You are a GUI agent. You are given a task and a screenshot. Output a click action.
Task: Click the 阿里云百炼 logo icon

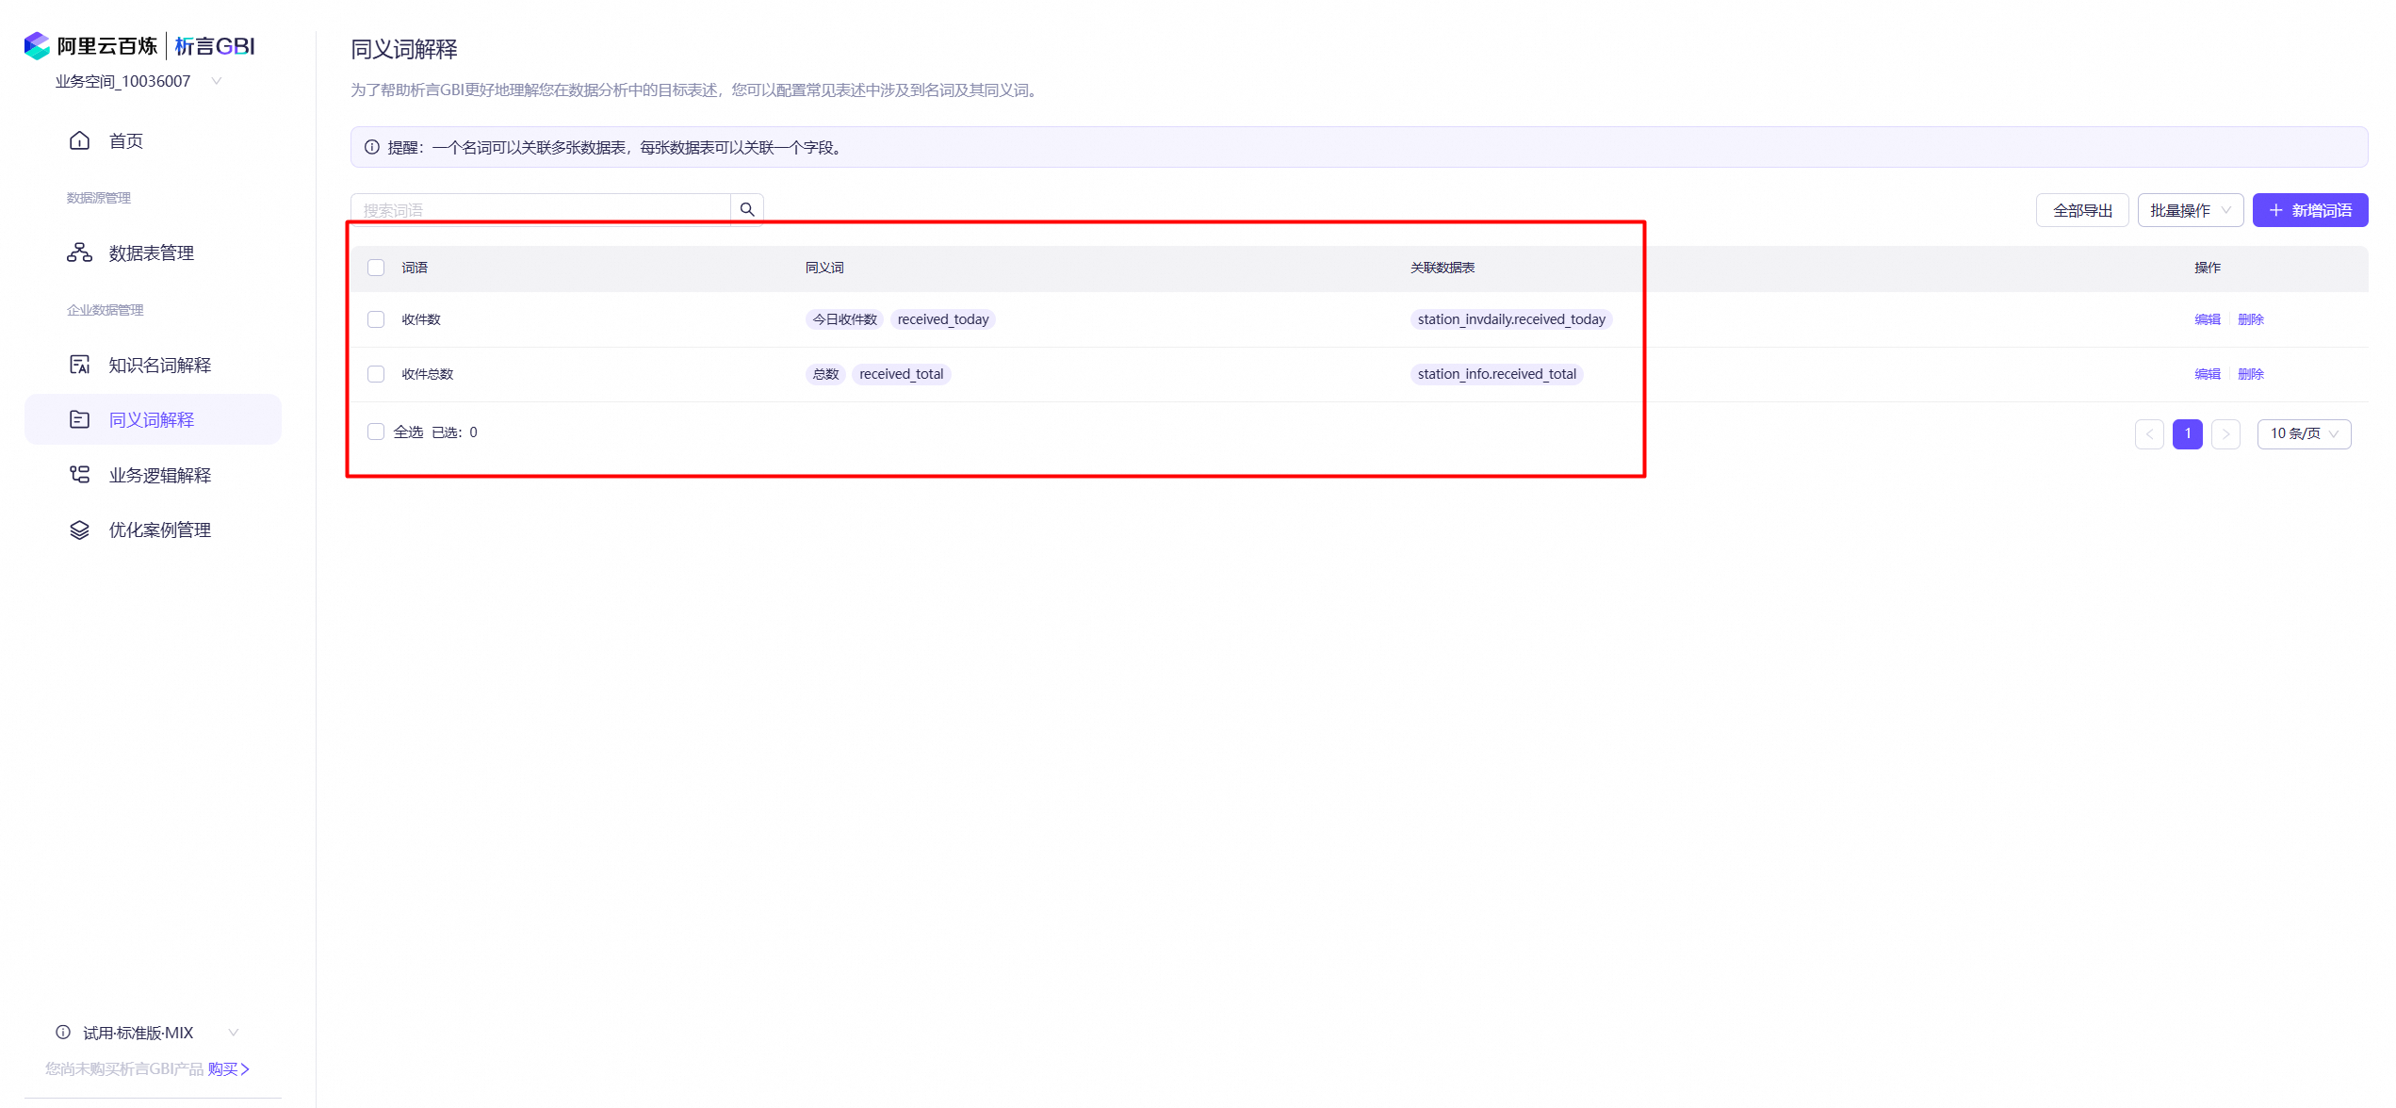37,45
